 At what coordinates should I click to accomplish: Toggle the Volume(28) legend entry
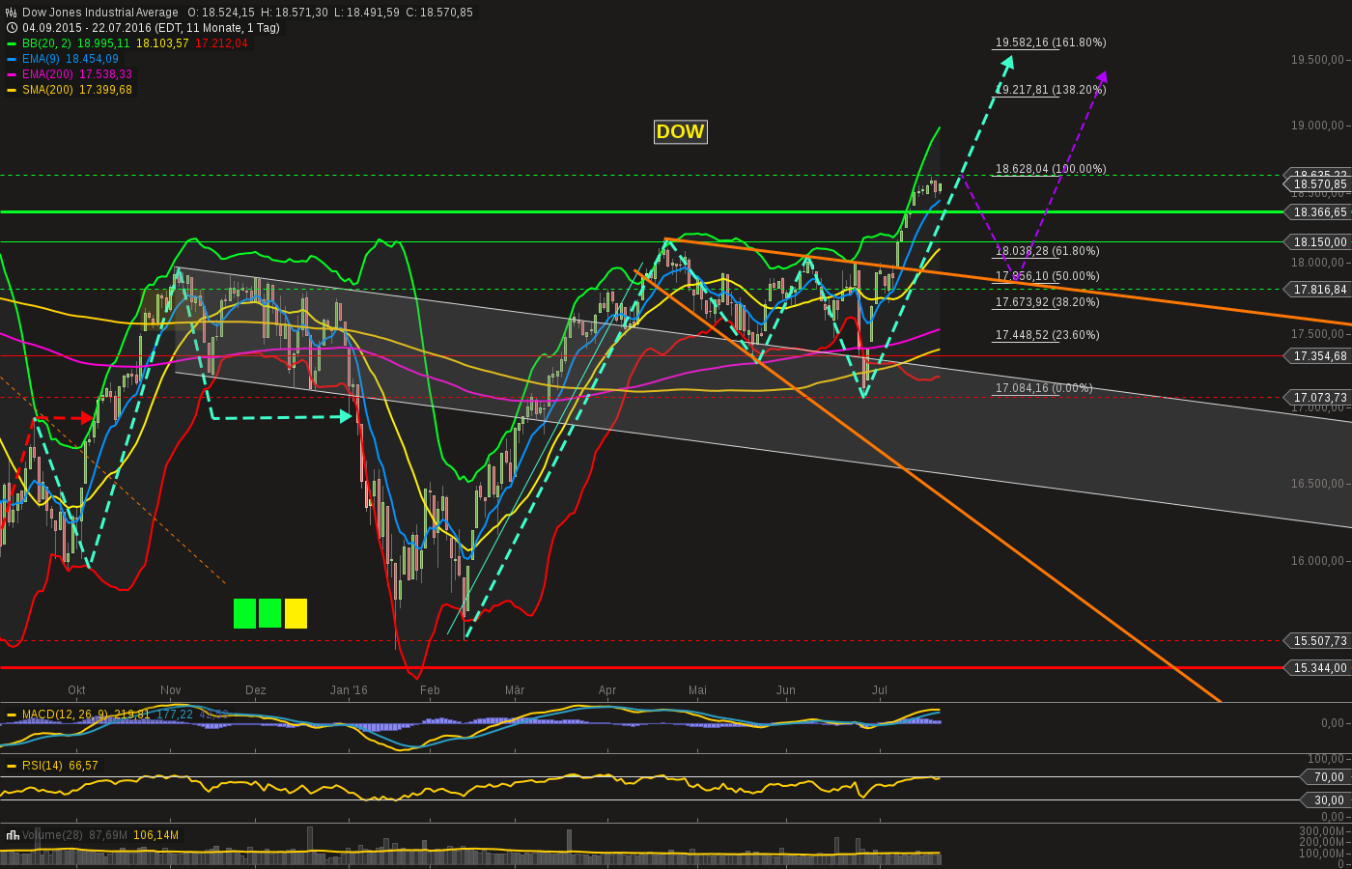point(53,834)
